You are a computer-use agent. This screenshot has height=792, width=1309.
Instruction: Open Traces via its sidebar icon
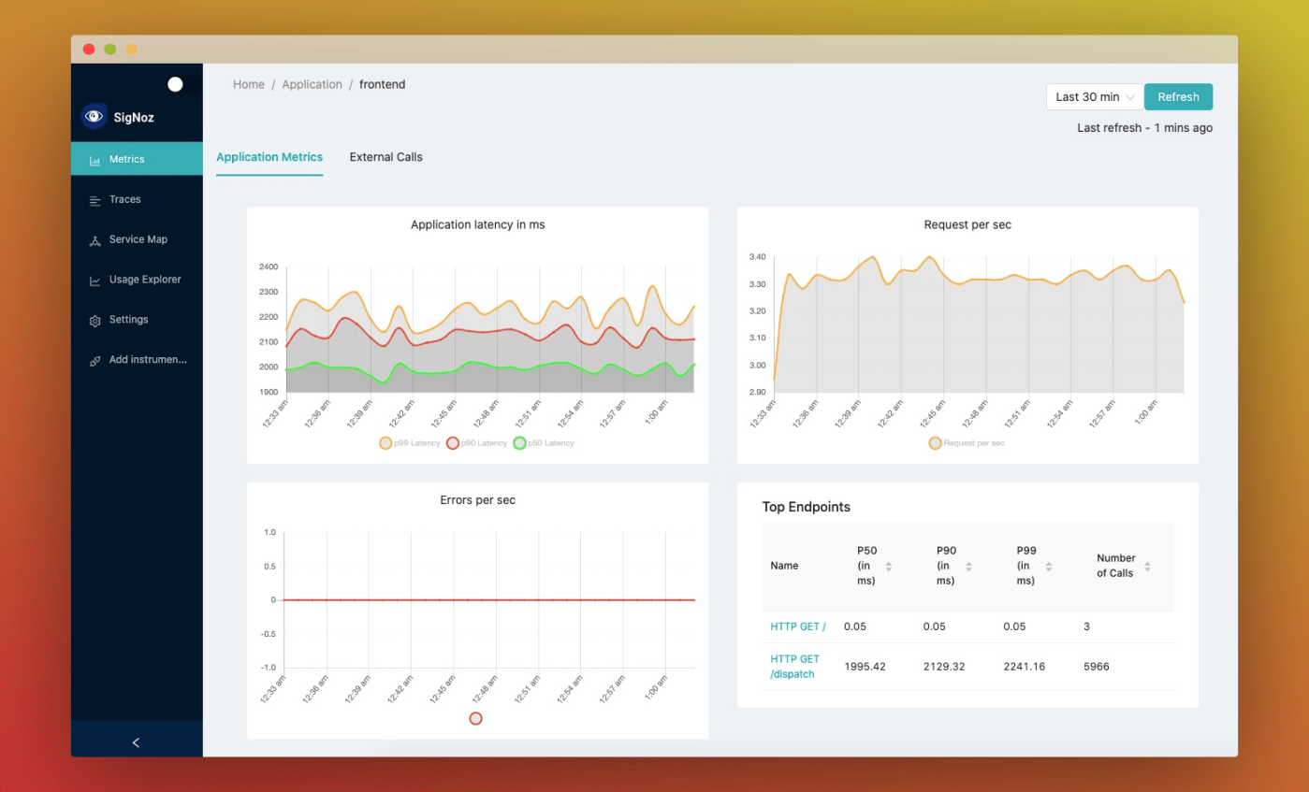95,200
